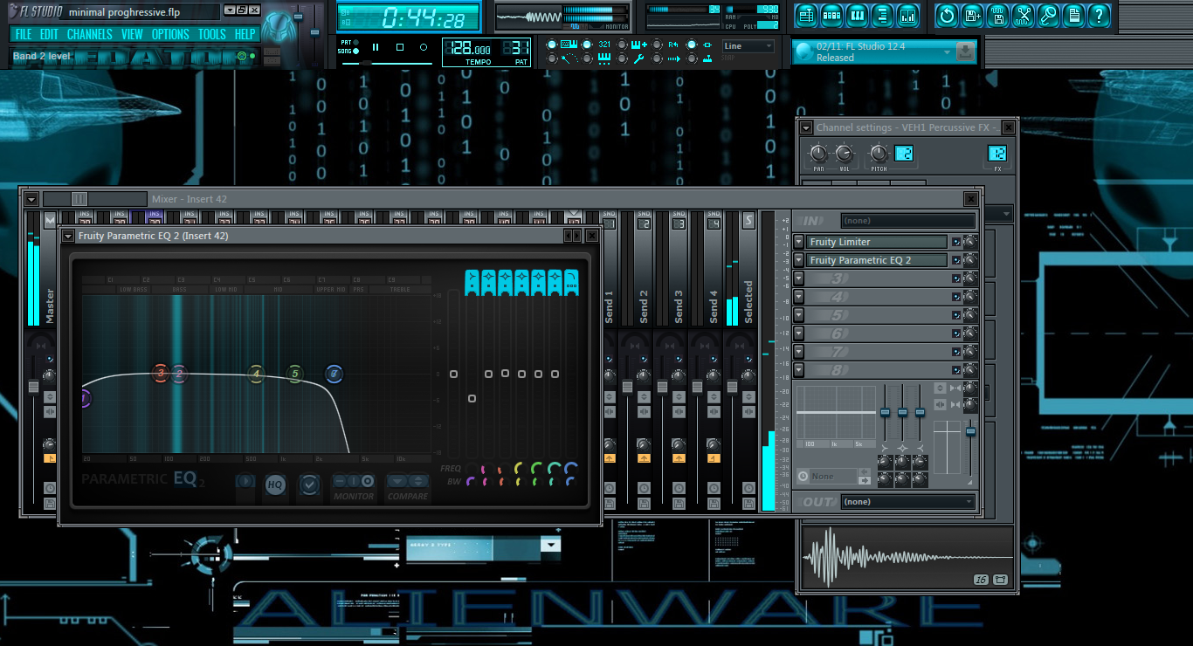The width and height of the screenshot is (1193, 646).
Task: Open the Audio Editor scissors icon
Action: click(1023, 15)
